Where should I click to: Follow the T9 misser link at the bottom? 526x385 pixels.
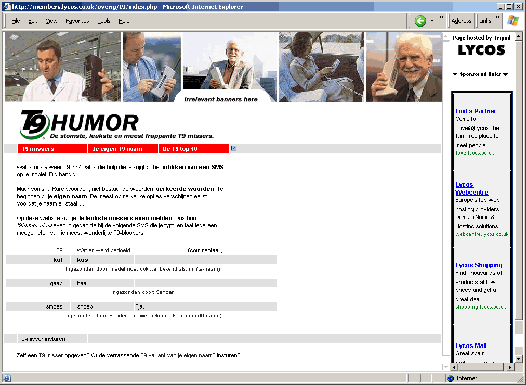[x=51, y=355]
